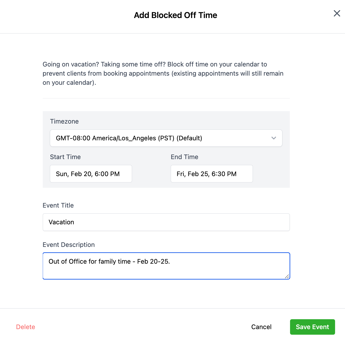Screen dimensions: 345x339
Task: Click the Add Blocked Off Time heading
Action: (x=176, y=15)
